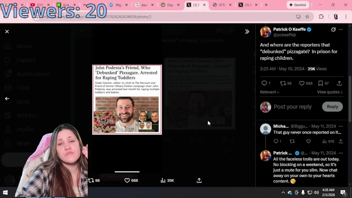Go to the previous photo with left arrow
Screen dimensions: 352x198
click(x=7, y=99)
